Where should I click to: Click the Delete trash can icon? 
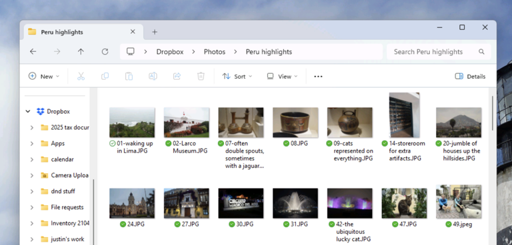(x=201, y=77)
